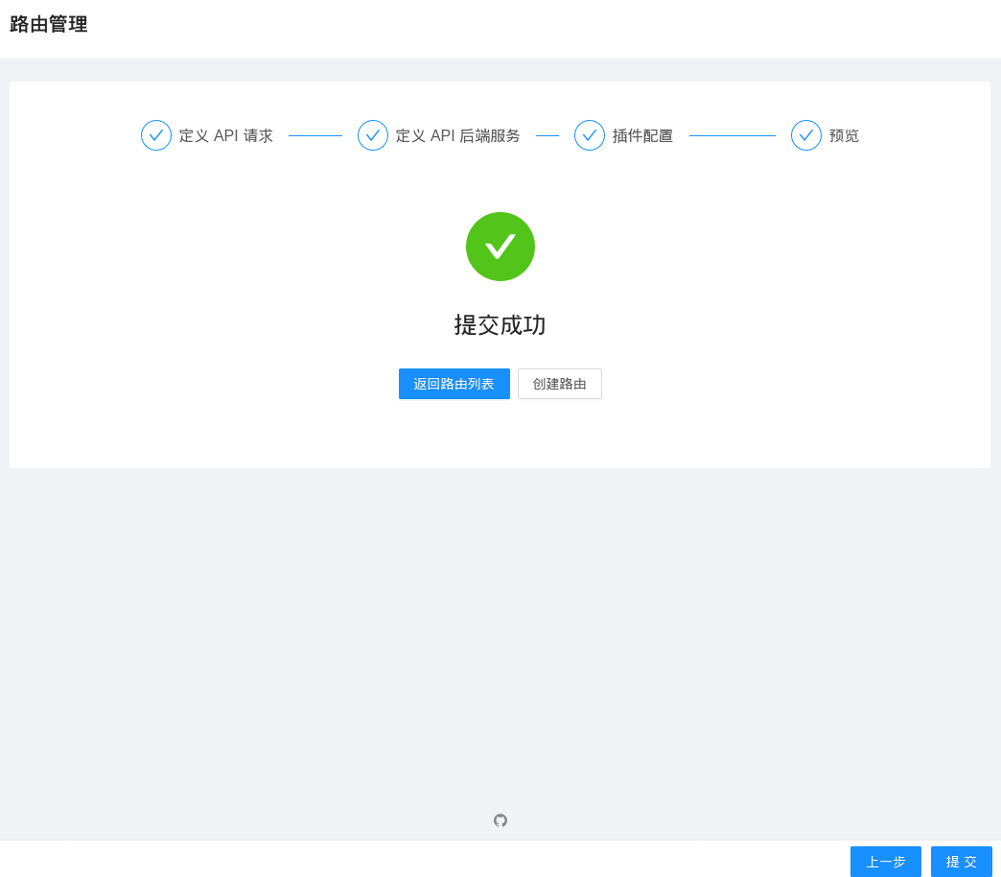Click the 定义 API 请求 step checkmark icon
The height and width of the screenshot is (877, 1001).
[155, 135]
